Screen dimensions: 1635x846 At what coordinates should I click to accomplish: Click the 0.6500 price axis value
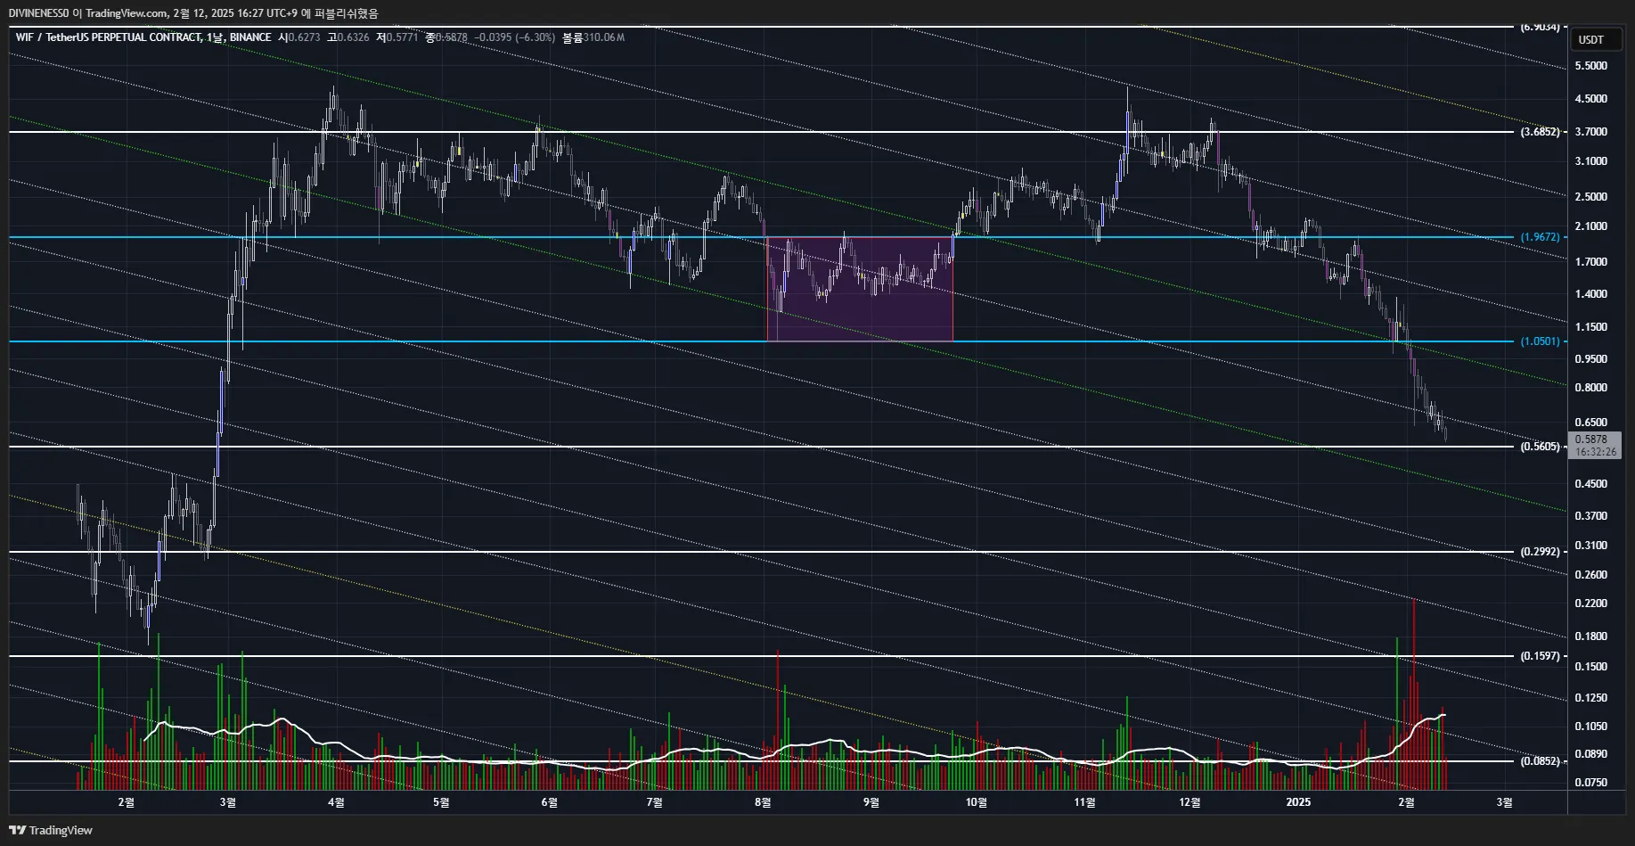coord(1591,423)
